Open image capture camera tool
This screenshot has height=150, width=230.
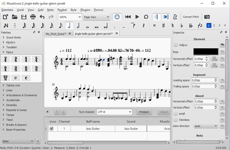coord(207,17)
